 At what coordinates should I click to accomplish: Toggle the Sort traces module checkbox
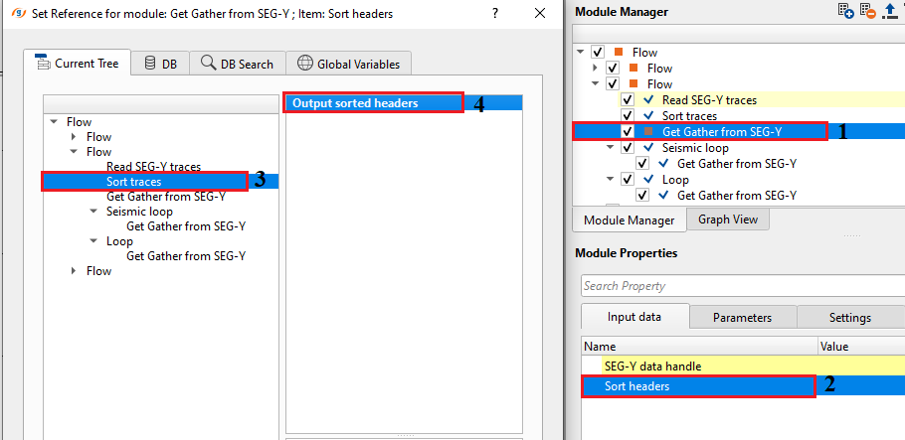(x=628, y=116)
